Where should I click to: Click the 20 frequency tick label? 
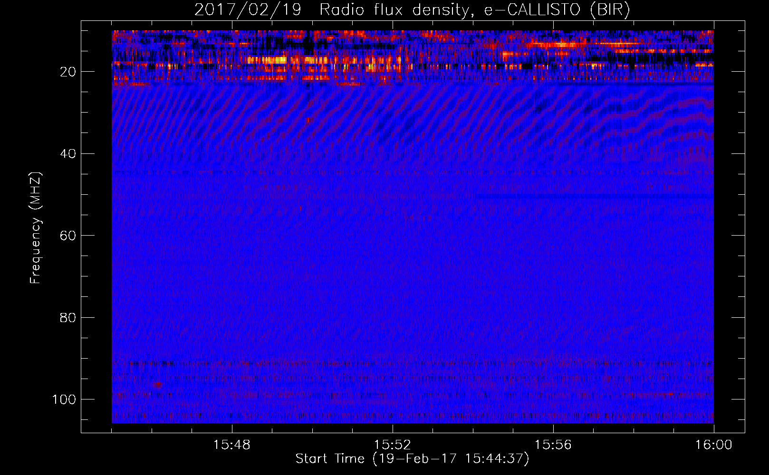(x=68, y=72)
